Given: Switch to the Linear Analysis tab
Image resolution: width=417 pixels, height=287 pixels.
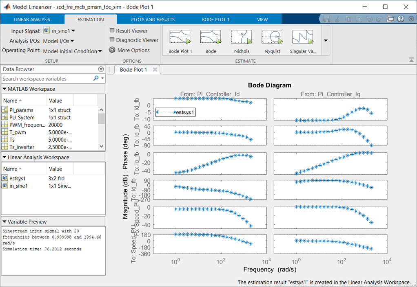Looking at the screenshot, I should [32, 20].
